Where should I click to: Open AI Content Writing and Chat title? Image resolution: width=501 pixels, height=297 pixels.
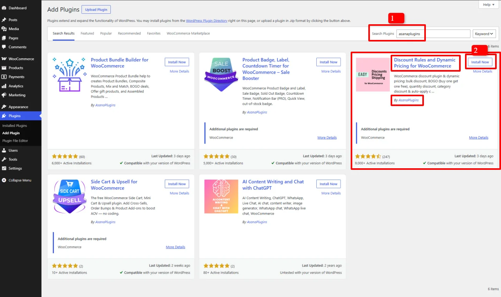[x=273, y=185]
